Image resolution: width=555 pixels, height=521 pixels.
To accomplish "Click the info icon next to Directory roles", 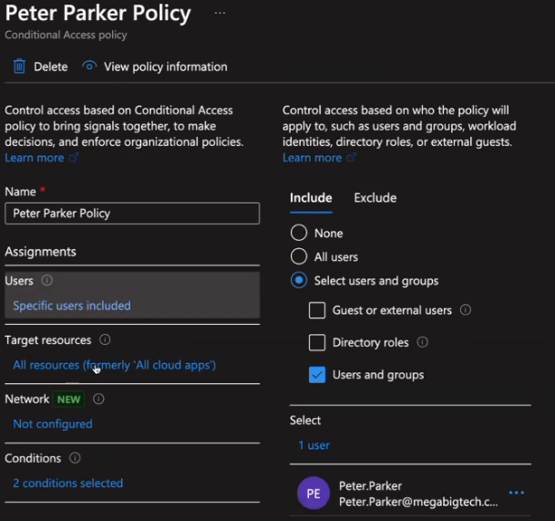I will (x=422, y=343).
